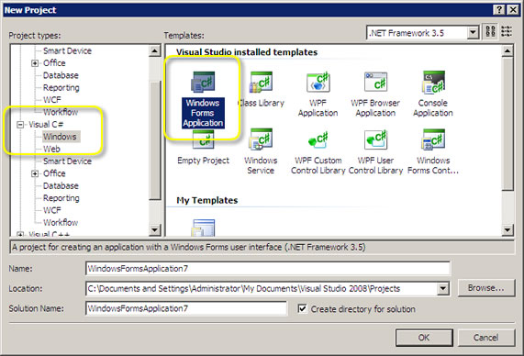Cancel the New Project dialog
Viewport: 524px width, 356px height.
485,338
